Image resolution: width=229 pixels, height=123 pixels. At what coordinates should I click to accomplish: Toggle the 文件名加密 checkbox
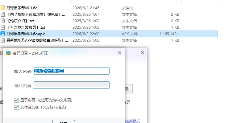pos(16,107)
